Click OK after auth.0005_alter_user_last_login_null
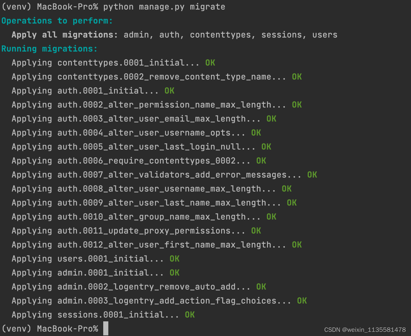The height and width of the screenshot is (336, 411). point(266,147)
